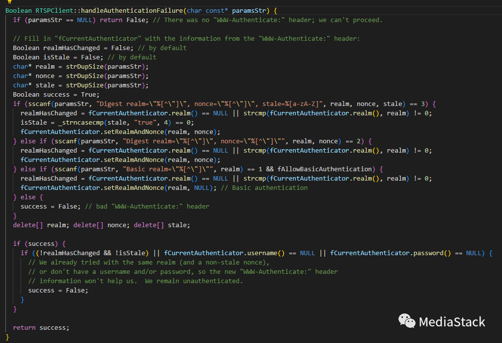Click the "We remain unauthenticated" comment line
The height and width of the screenshot is (343, 502).
[135, 281]
